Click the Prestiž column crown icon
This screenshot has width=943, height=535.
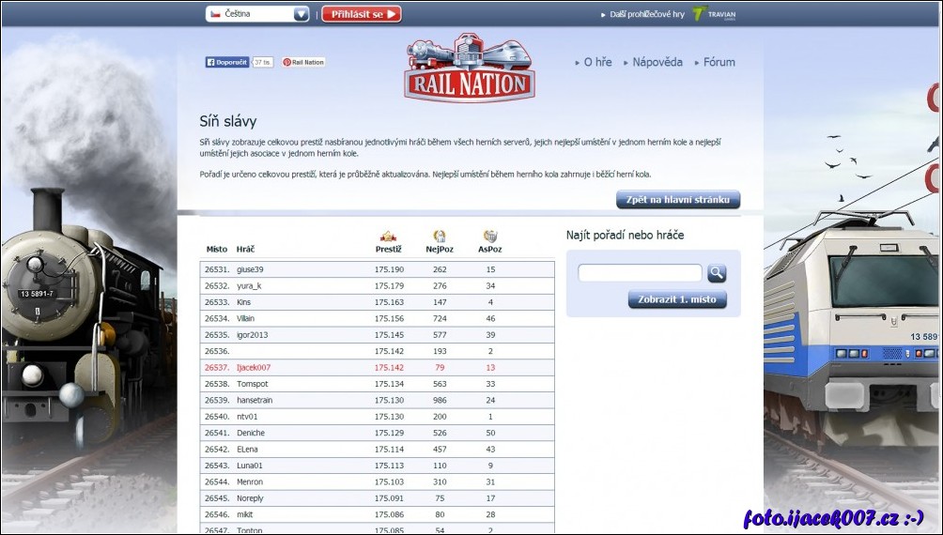388,236
